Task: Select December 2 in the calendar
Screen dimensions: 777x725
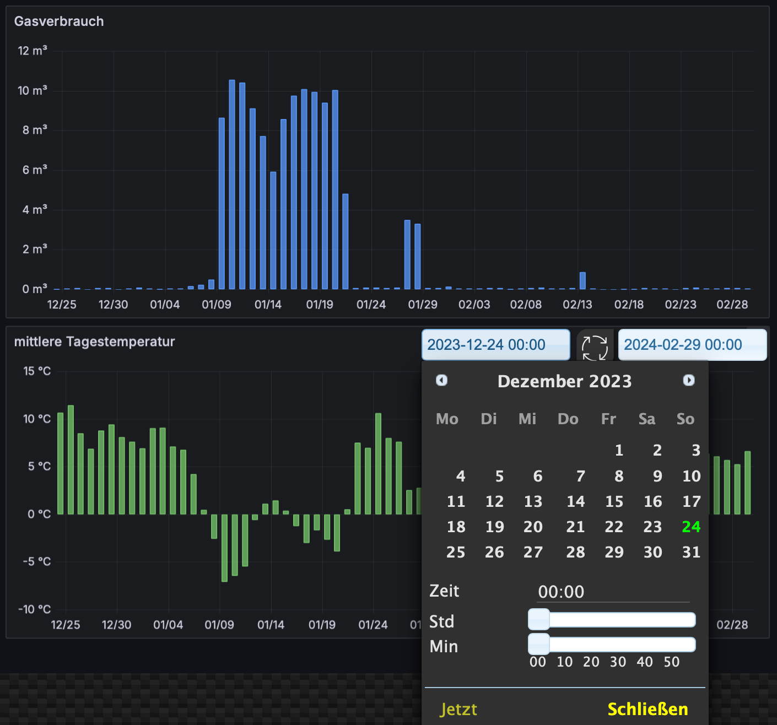Action: pos(657,451)
